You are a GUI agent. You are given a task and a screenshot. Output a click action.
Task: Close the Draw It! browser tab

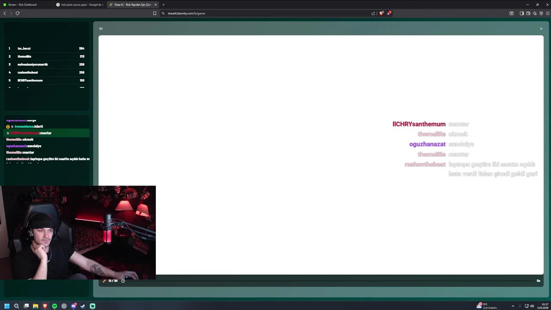click(x=155, y=5)
